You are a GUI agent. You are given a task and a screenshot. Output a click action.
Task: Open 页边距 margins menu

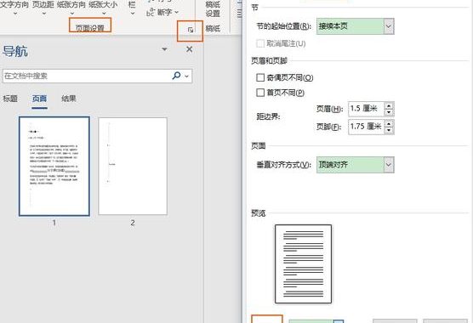pyautogui.click(x=43, y=8)
